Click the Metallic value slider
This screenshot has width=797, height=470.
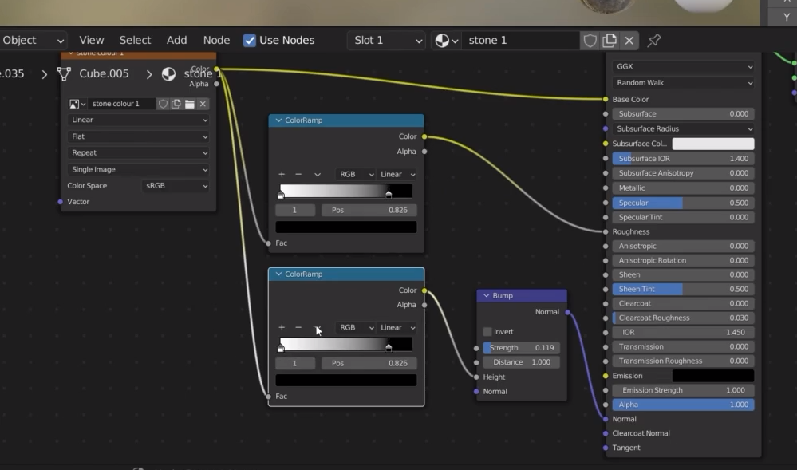(683, 188)
